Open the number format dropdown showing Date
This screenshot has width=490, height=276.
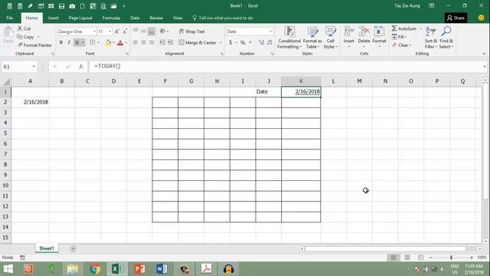pos(270,31)
